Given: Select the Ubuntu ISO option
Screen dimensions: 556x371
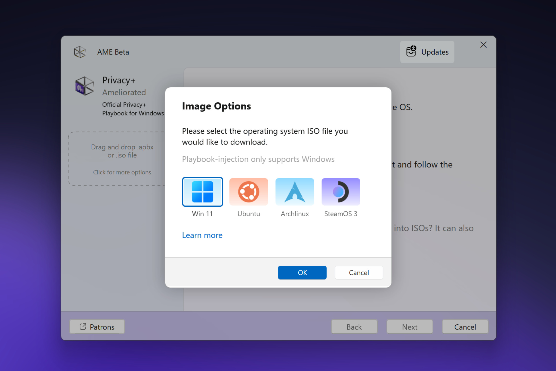Looking at the screenshot, I should (x=249, y=192).
